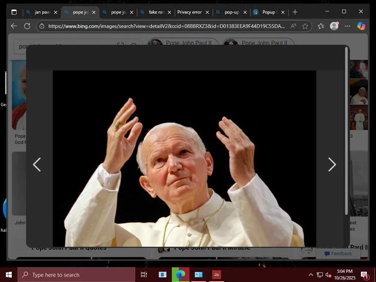Launch Microsoft Edge from taskbar
Image resolution: width=376 pixels, height=282 pixels.
[181, 275]
